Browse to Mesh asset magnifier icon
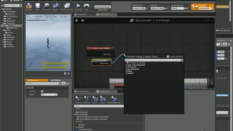The height and width of the screenshot is (131, 233). tap(167, 8)
